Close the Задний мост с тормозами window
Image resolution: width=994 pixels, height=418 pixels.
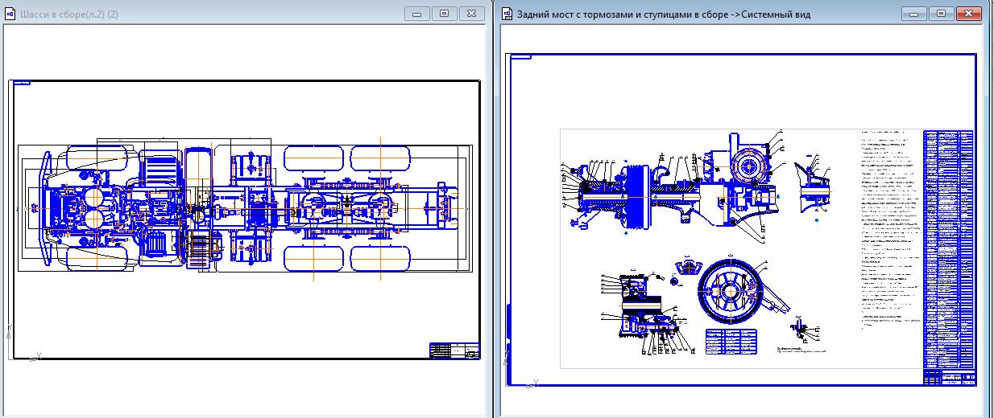969,14
